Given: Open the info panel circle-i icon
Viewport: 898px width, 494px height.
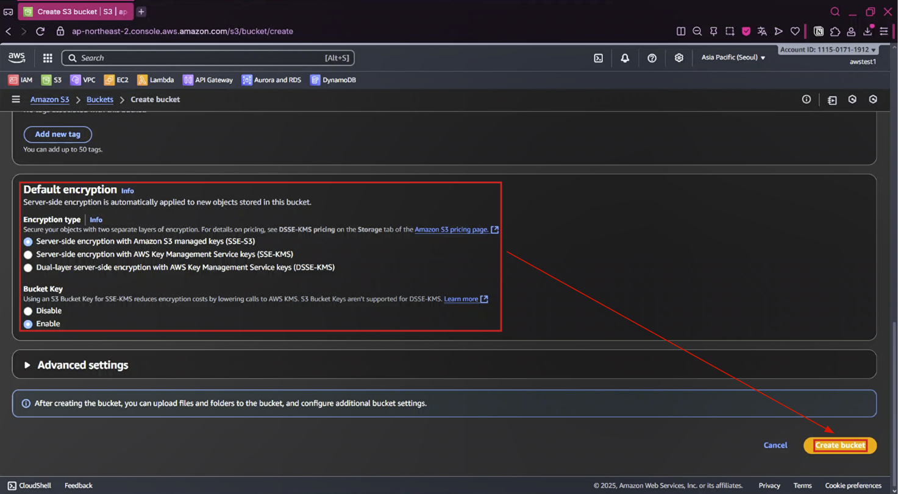Looking at the screenshot, I should 807,99.
